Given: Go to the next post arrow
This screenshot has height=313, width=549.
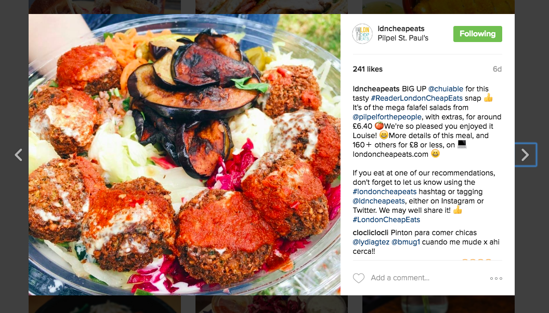Looking at the screenshot, I should coord(525,155).
